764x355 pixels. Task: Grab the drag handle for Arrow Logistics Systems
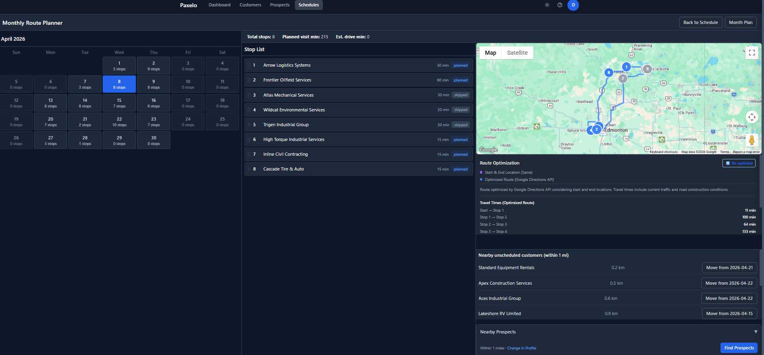[x=249, y=65]
